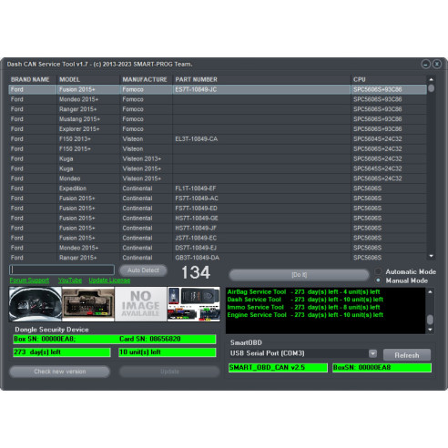
Task: Select the Expedition Continental row
Action: [x=218, y=188]
